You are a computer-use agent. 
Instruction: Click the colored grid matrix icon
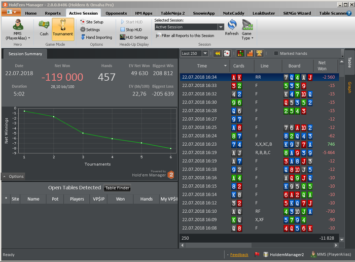coord(240,53)
